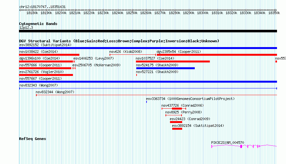Select variant dgv1396n100 (Coe2014)
The width and height of the screenshot is (286, 164).
coord(40,58)
